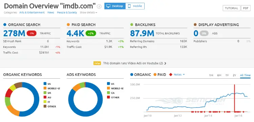Screen dimensions: 254x122
Task: Select the 1M time range
Action: coord(211,75)
